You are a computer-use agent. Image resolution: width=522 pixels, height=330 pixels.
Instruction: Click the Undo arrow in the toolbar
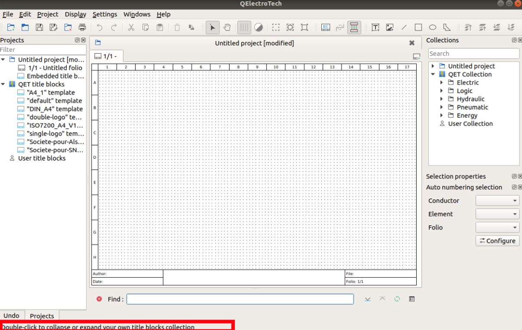tap(100, 27)
